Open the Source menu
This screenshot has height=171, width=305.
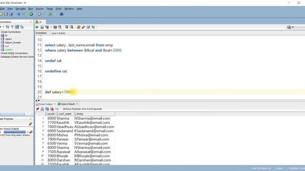tap(40, 9)
